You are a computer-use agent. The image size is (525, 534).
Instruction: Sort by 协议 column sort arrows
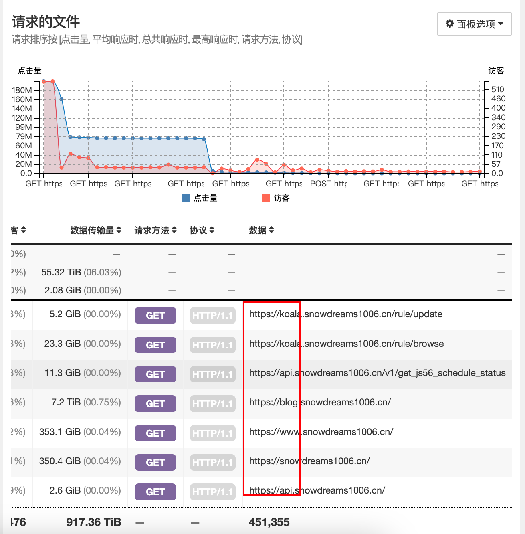coord(212,230)
